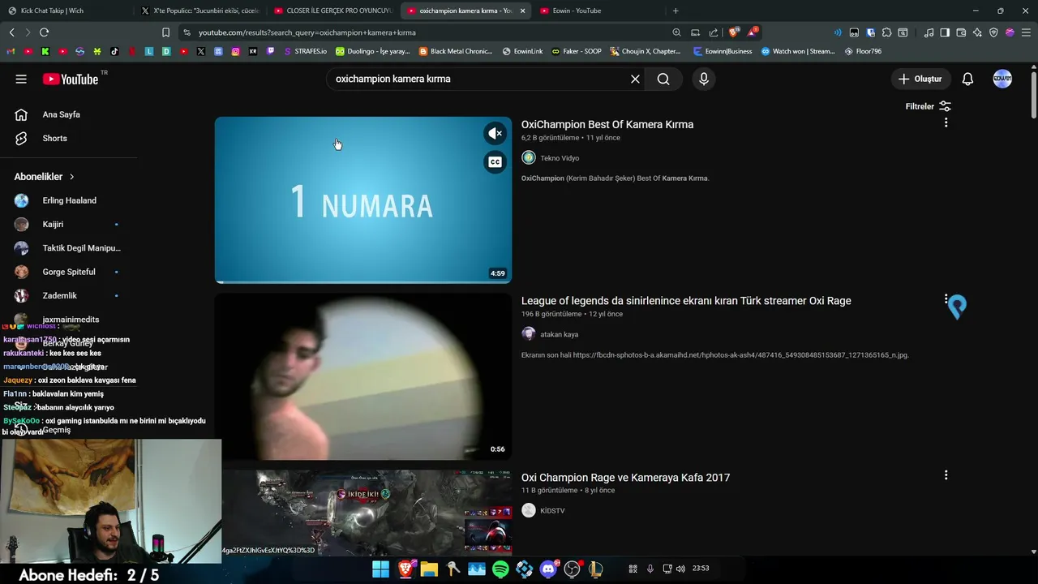The image size is (1038, 584).
Task: Open the Duolingo bookmark
Action: (x=372, y=51)
